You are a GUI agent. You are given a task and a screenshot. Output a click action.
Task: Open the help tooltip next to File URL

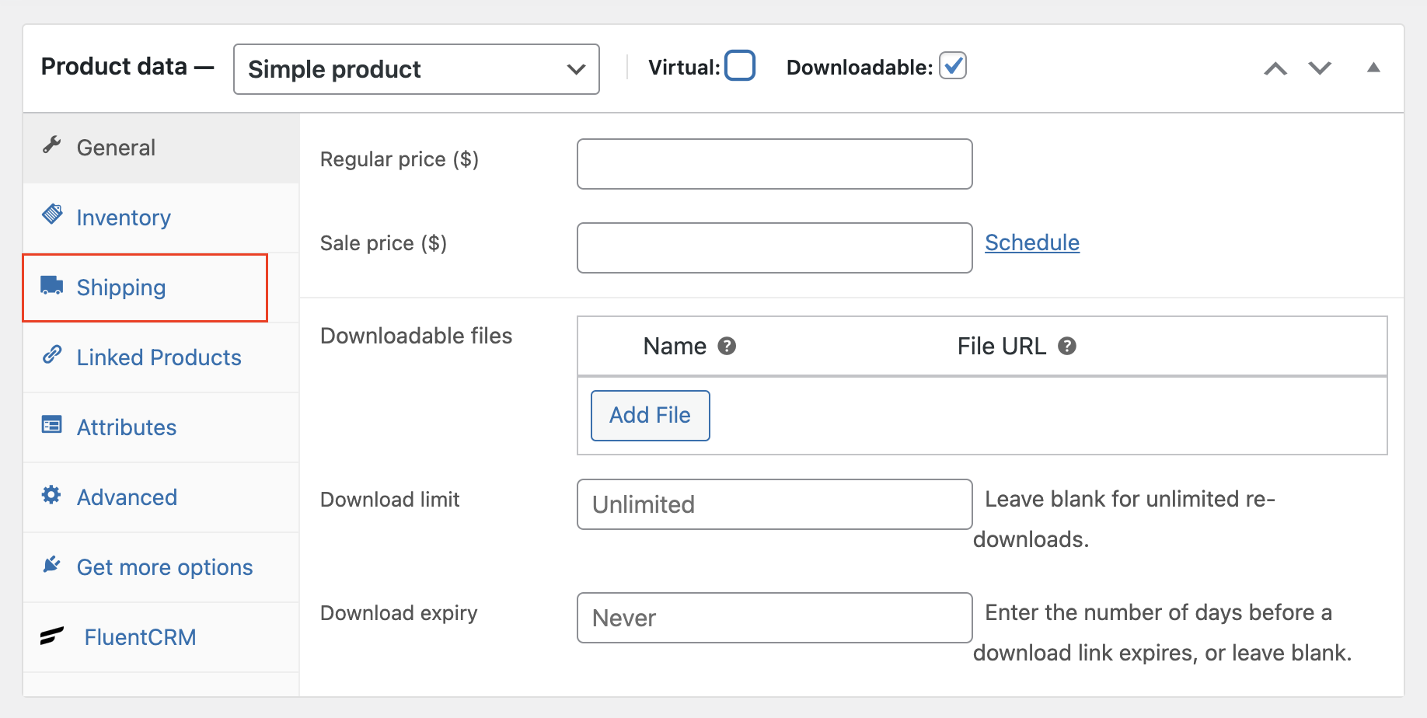(1068, 347)
